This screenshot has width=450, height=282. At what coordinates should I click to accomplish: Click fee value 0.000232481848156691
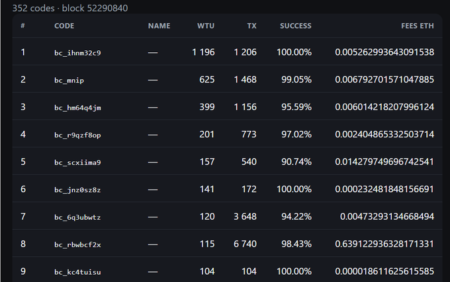pyautogui.click(x=384, y=190)
